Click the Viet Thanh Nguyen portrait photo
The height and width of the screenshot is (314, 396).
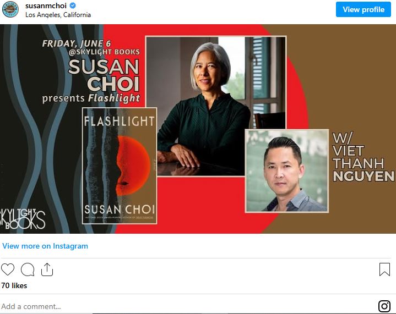point(287,171)
